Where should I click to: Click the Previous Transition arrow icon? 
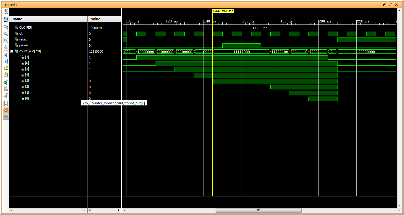(6, 68)
